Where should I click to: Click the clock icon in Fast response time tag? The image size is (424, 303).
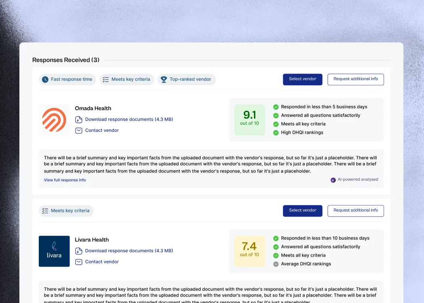point(45,79)
